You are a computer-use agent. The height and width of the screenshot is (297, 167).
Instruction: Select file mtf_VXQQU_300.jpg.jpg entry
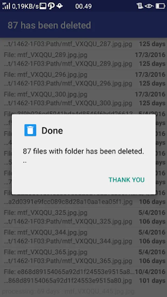pos(83,99)
